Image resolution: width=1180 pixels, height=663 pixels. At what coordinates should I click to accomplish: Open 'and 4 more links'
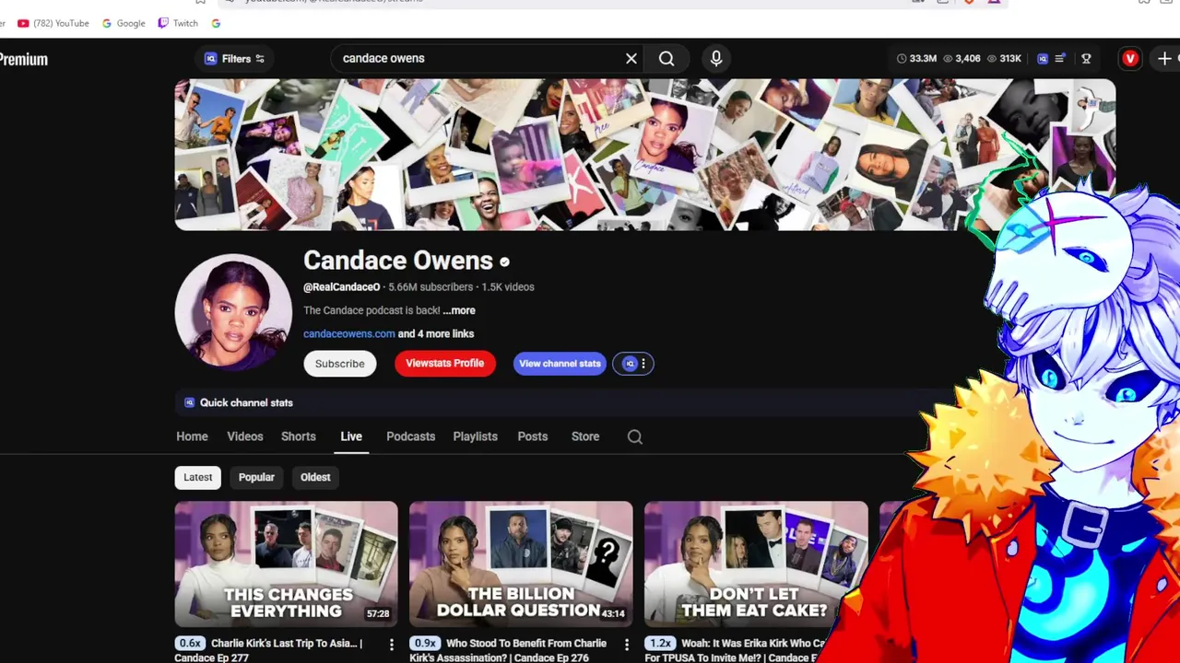436,334
